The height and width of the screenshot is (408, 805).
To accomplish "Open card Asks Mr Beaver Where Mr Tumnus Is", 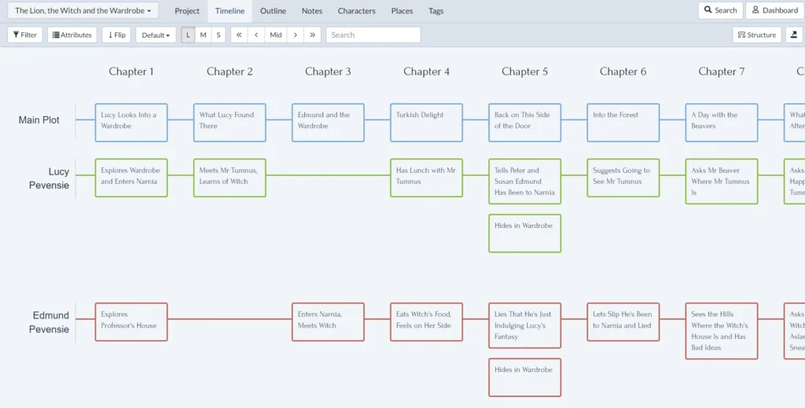I will click(x=722, y=181).
